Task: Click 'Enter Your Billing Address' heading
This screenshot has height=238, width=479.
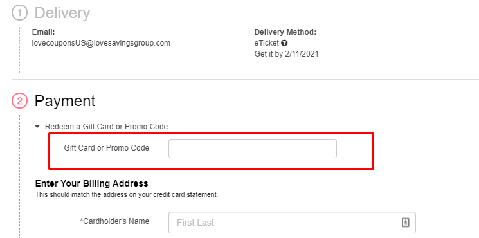Action: pyautogui.click(x=92, y=183)
